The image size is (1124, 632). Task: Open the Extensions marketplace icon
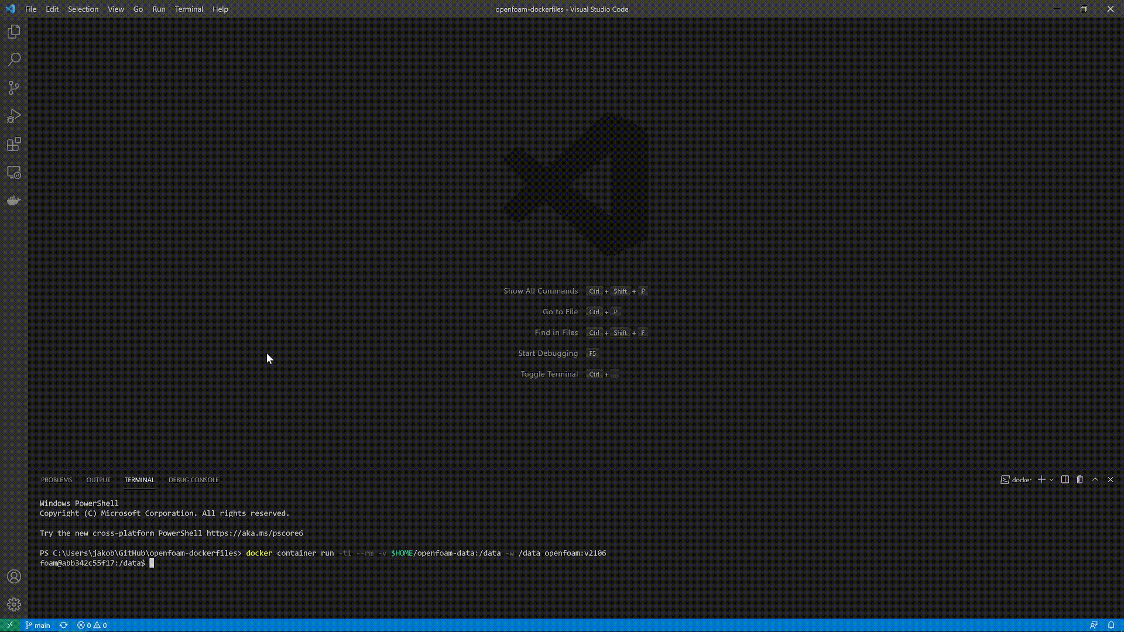coord(14,145)
